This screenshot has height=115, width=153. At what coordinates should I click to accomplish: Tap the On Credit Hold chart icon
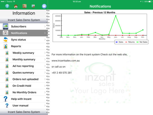tap(7, 86)
